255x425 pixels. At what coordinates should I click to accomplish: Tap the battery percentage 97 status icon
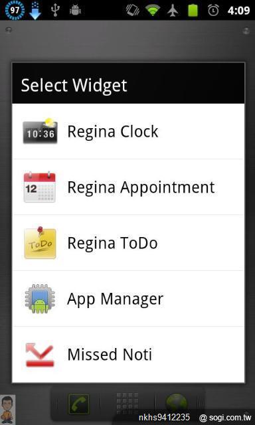[x=15, y=11]
